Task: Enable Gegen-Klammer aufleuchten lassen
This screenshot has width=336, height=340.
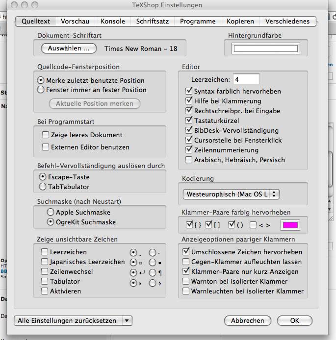Action: tap(186, 262)
